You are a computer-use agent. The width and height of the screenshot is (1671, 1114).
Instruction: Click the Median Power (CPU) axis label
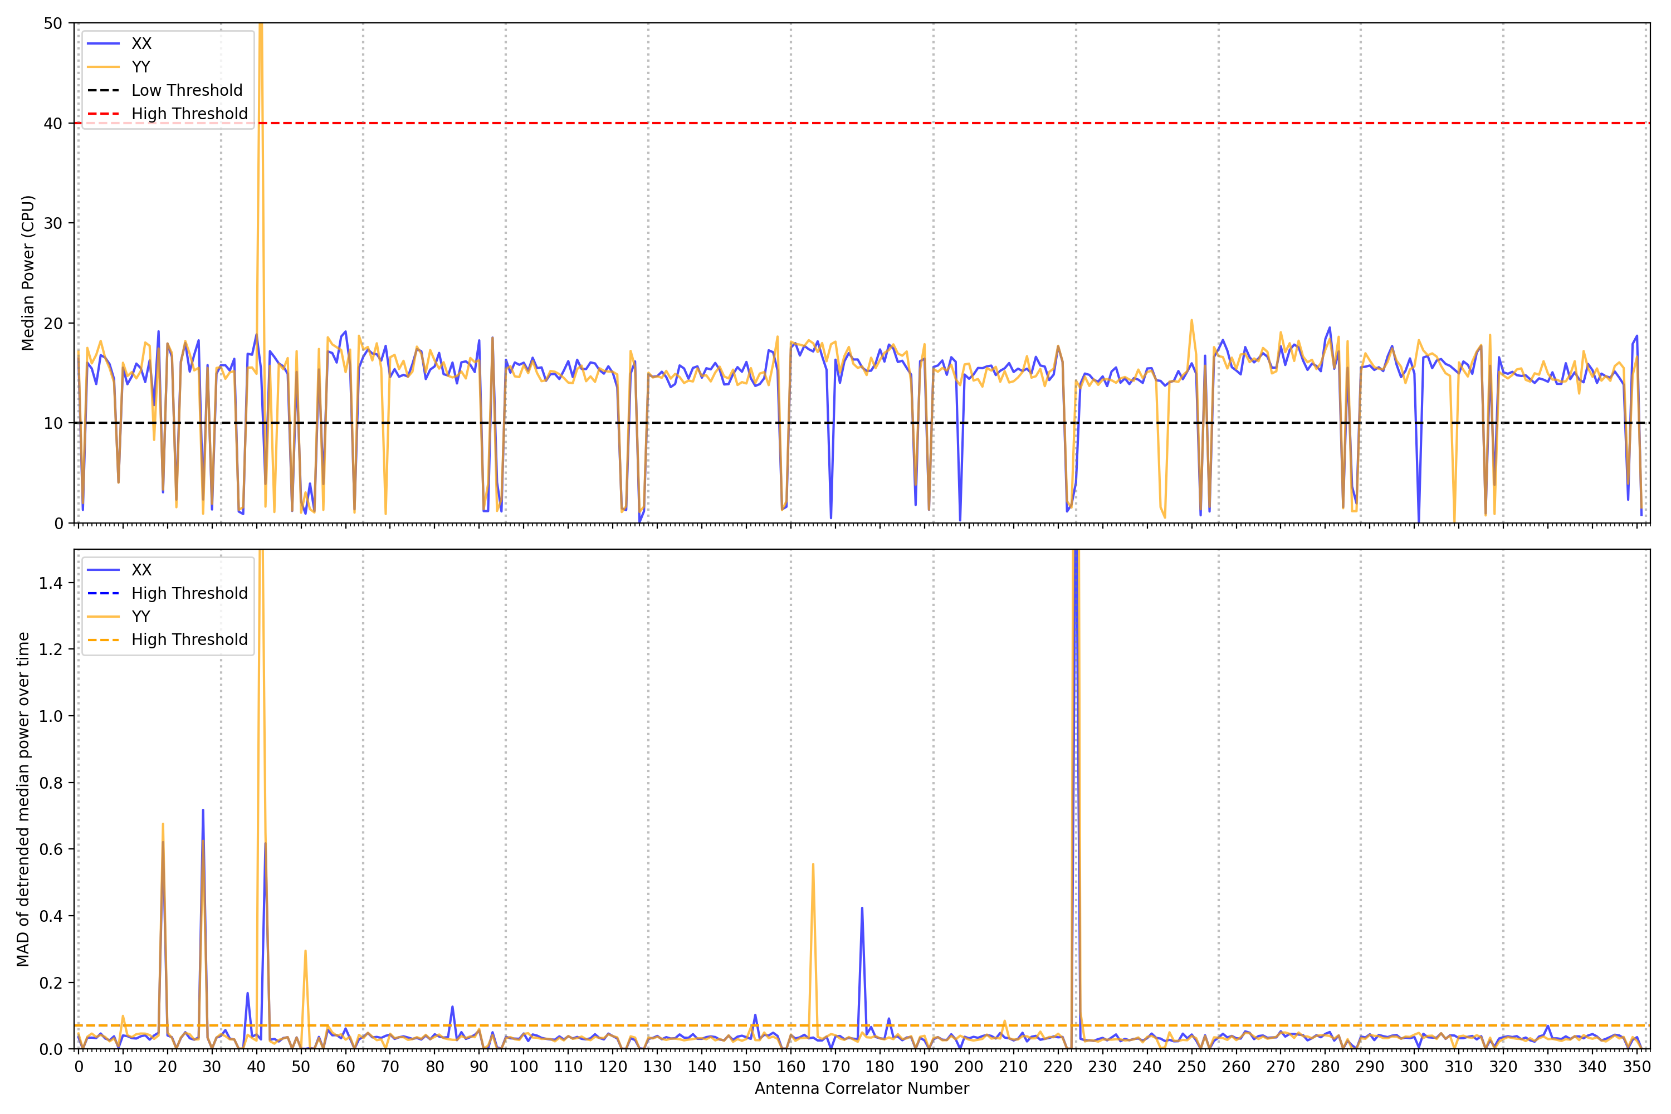pos(28,273)
